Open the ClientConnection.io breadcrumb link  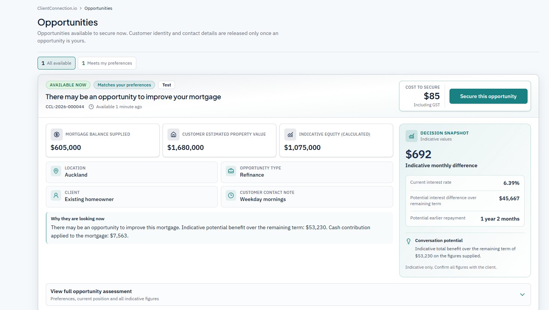click(x=57, y=8)
